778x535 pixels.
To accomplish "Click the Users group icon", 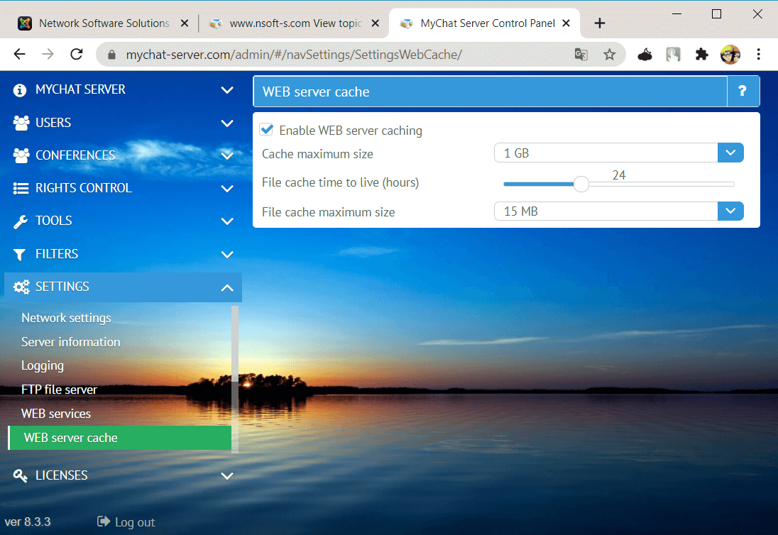I will click(21, 123).
